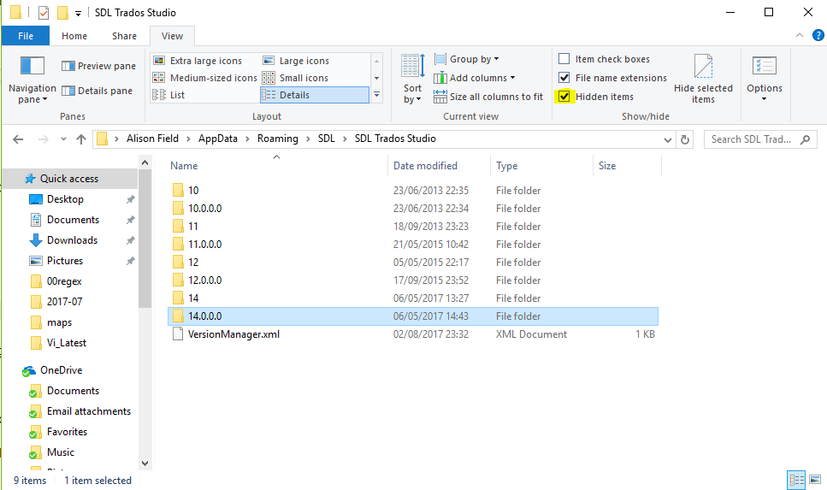Open recent locations dropdown arrow
The height and width of the screenshot is (490, 827).
63,139
